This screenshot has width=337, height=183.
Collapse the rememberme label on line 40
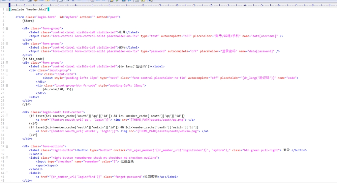[x=7, y=158]
